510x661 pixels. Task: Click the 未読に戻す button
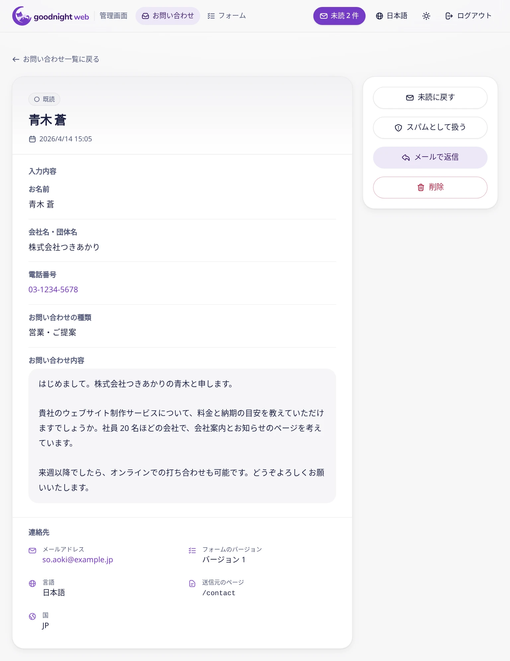pyautogui.click(x=430, y=97)
